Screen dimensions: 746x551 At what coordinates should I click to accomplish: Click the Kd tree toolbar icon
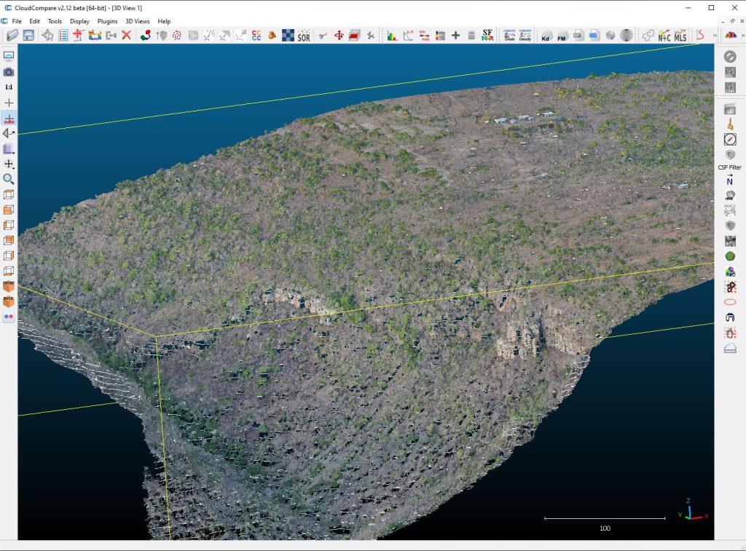[x=546, y=35]
